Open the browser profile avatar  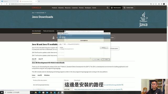(x=164, y=4)
